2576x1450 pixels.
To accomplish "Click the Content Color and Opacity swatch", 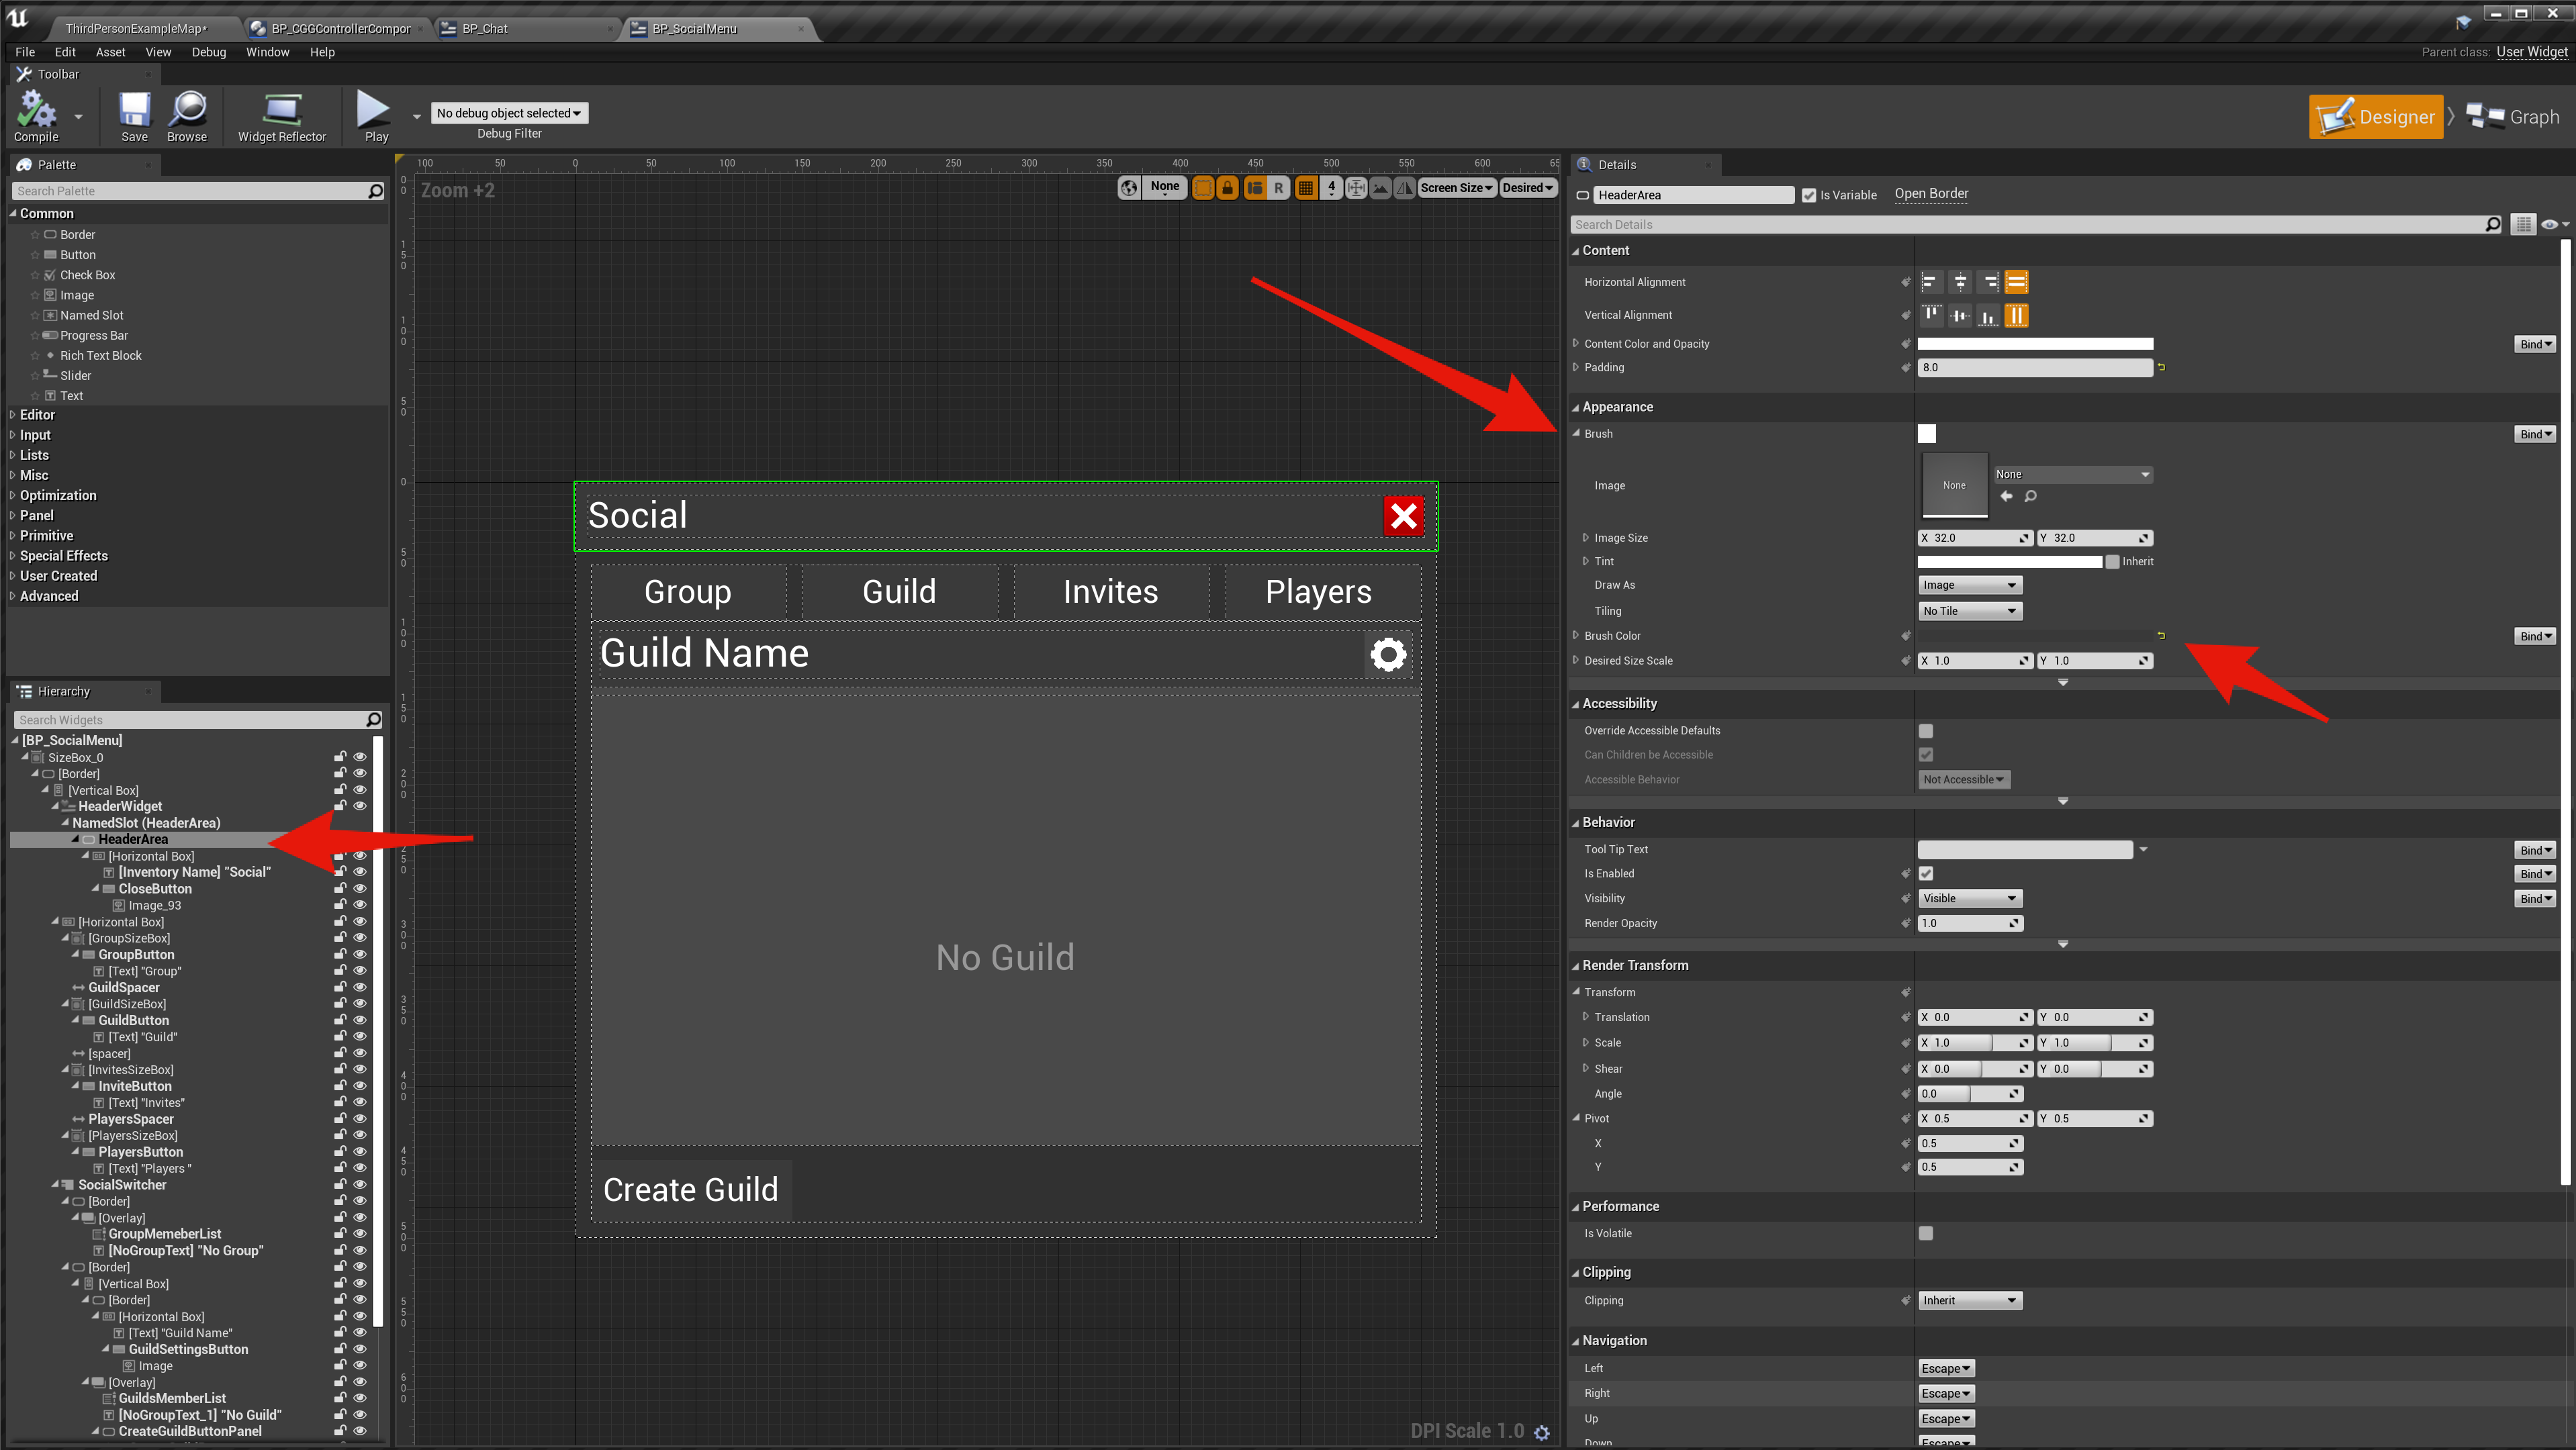I will (x=2034, y=344).
